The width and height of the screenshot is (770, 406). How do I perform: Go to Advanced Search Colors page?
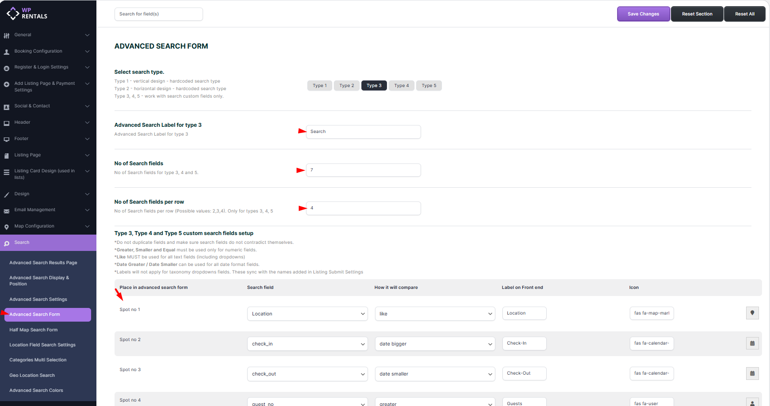[36, 391]
